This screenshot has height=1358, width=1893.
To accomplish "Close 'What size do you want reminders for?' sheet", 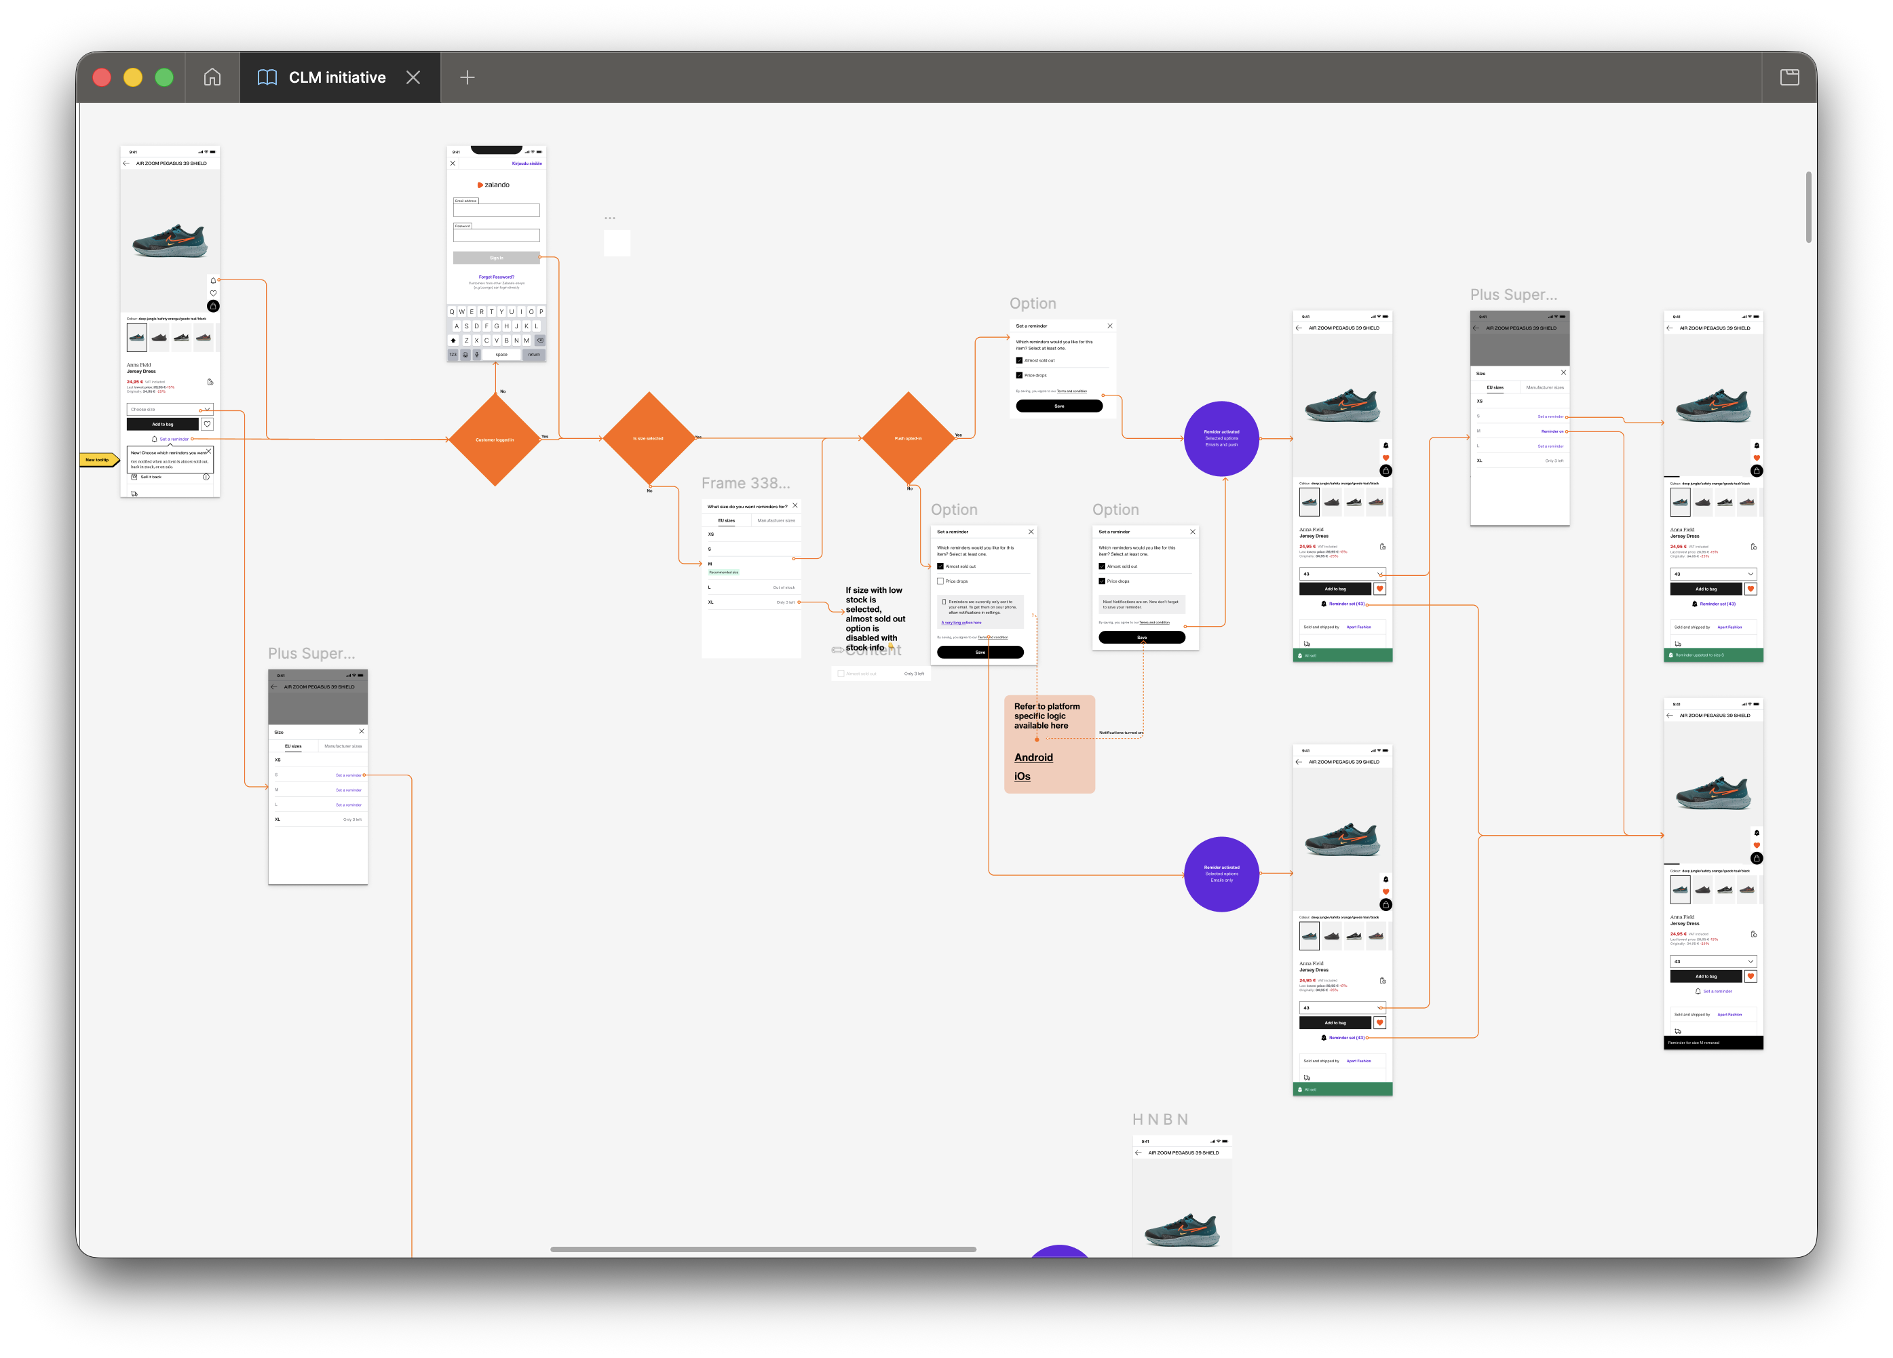I will pyautogui.click(x=795, y=505).
